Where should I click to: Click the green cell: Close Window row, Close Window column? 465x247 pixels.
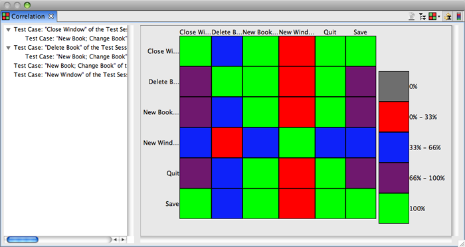(x=195, y=51)
